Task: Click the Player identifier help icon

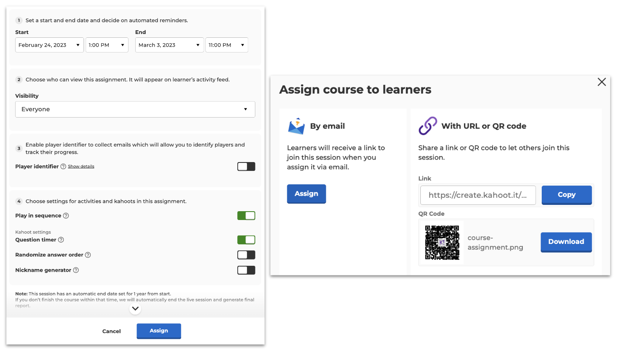Action: (x=63, y=167)
